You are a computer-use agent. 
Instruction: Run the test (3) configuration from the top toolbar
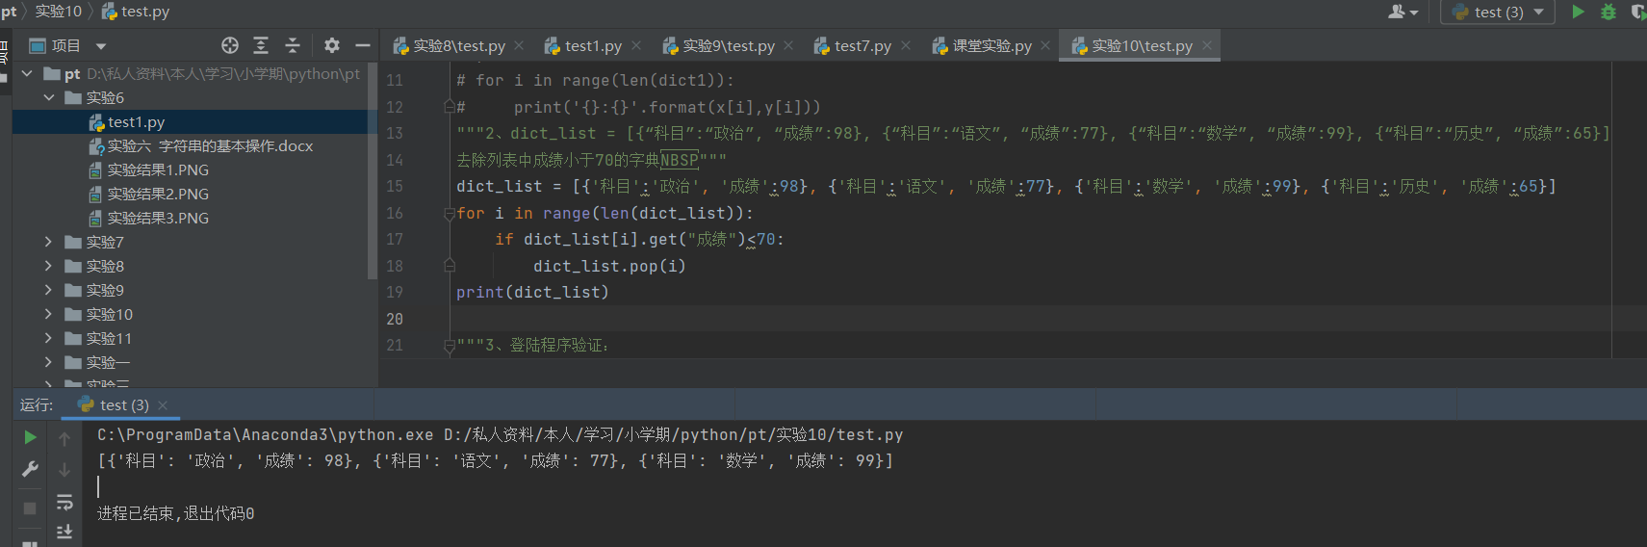(1578, 12)
